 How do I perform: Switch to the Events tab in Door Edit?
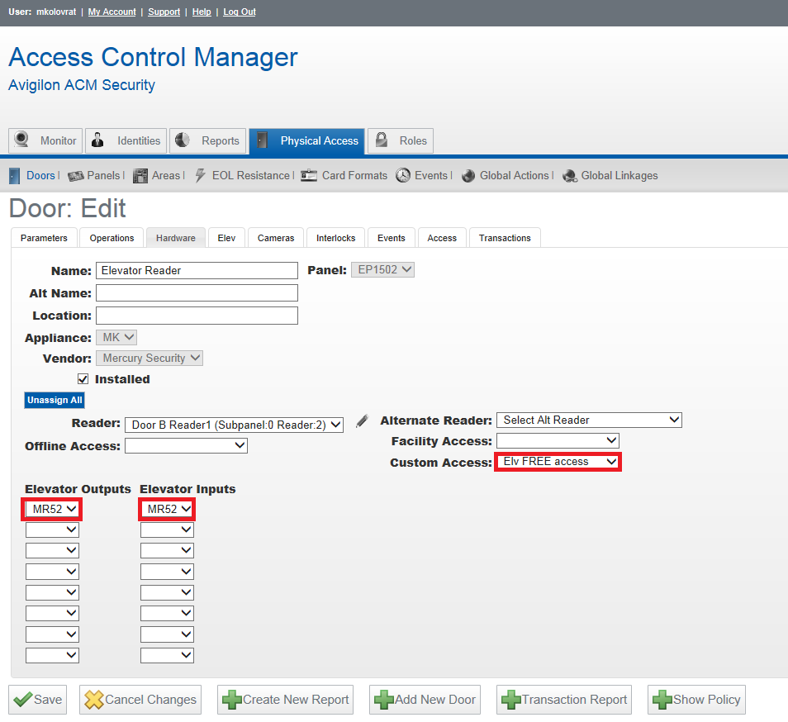tap(391, 238)
